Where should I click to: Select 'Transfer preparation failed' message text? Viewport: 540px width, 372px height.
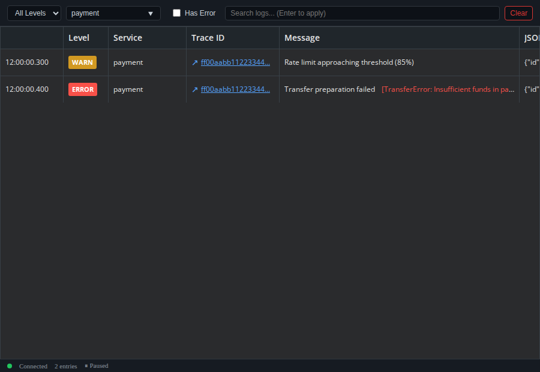(x=329, y=89)
